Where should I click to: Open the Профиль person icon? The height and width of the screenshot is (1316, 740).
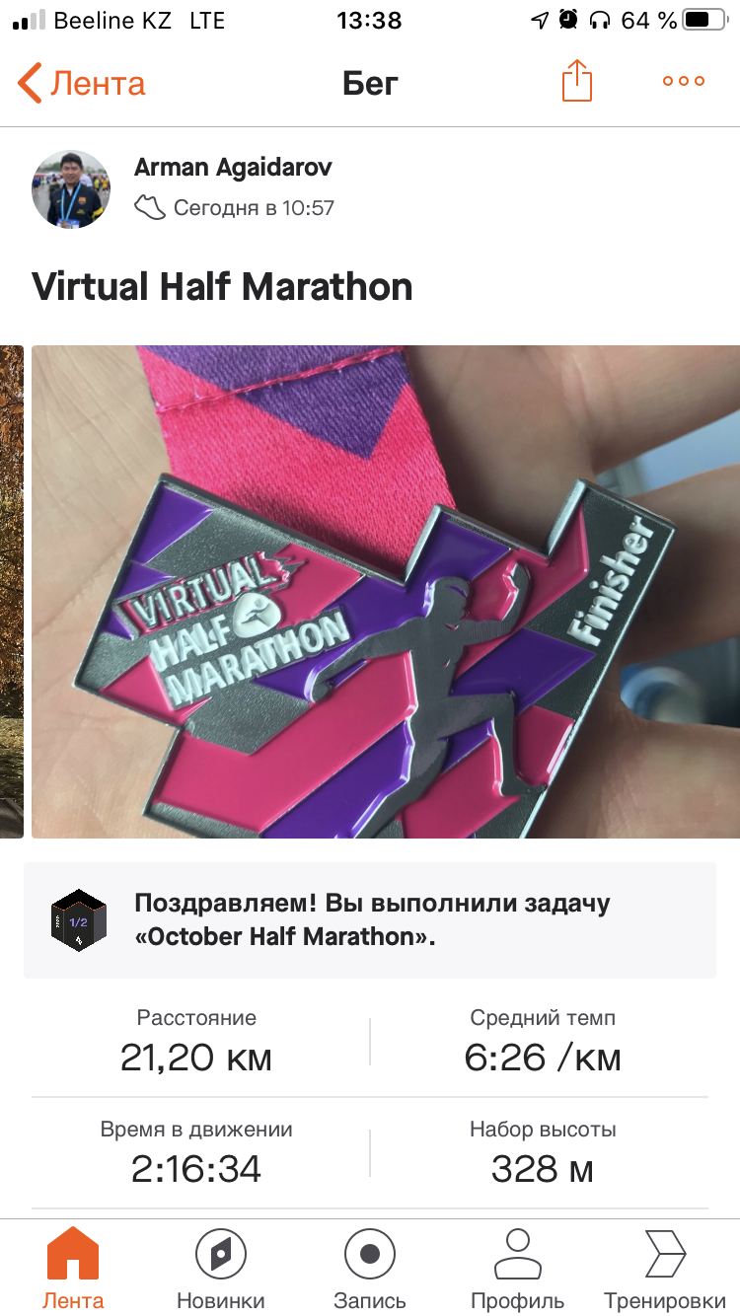click(x=518, y=1254)
